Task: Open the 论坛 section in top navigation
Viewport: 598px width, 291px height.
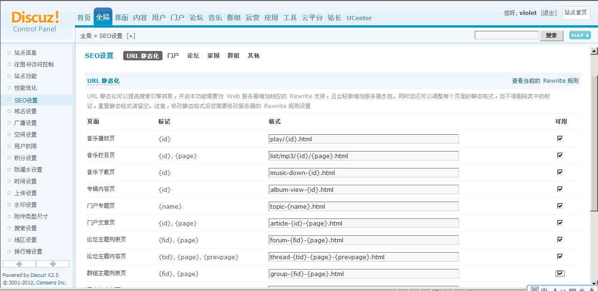Action: pos(196,18)
